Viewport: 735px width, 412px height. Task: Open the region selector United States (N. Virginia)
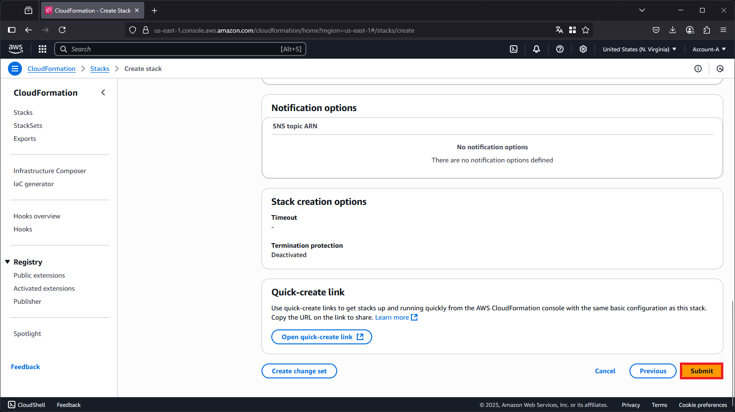tap(639, 49)
